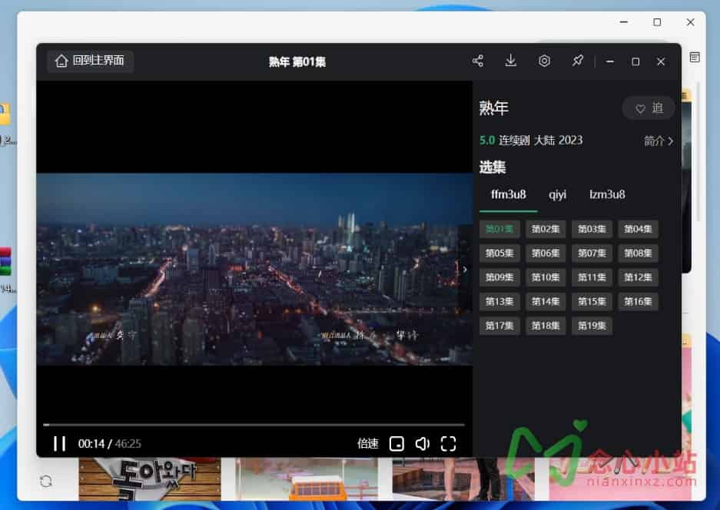Click the fullscreen icon in playback bar
The width and height of the screenshot is (720, 510).
pos(448,443)
